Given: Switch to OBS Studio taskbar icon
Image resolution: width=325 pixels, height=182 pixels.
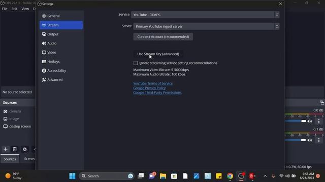Looking at the screenshot, I should (x=241, y=176).
